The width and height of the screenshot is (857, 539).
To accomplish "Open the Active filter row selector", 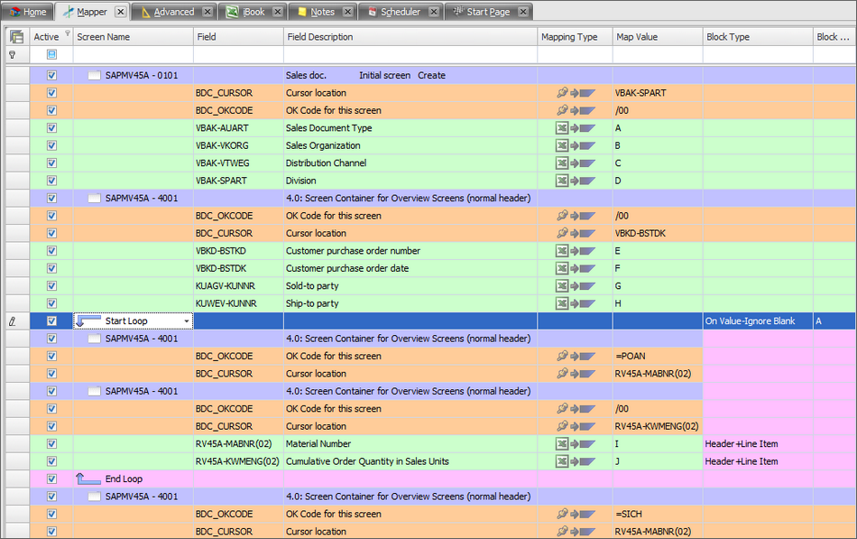I will click(51, 55).
